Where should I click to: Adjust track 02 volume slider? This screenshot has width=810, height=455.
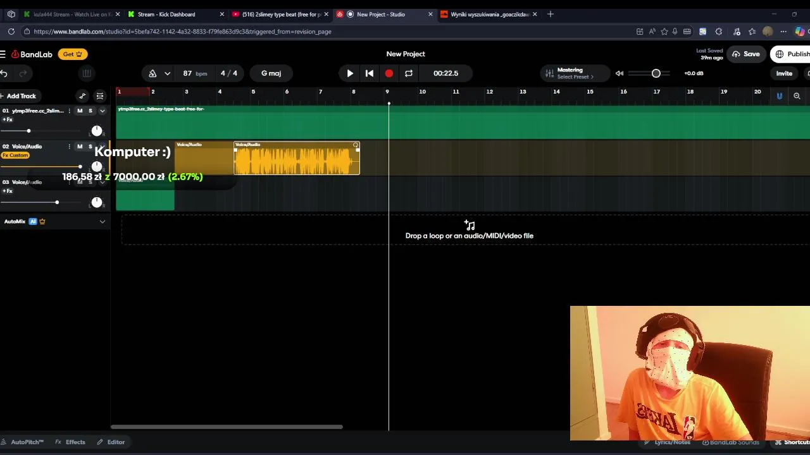click(x=80, y=167)
